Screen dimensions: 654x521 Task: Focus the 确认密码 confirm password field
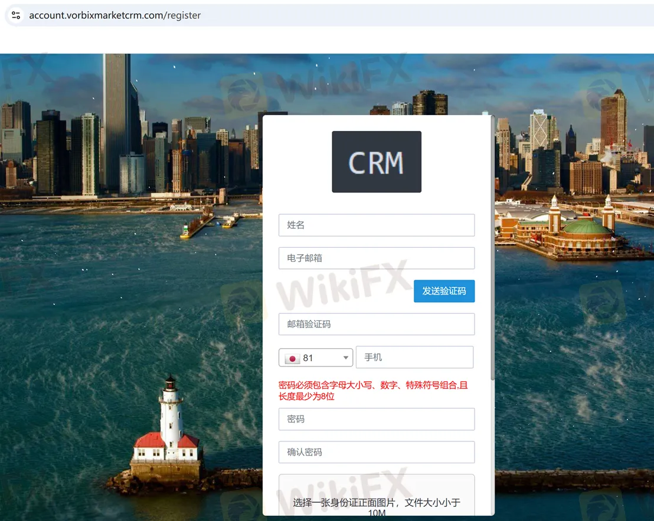click(376, 452)
